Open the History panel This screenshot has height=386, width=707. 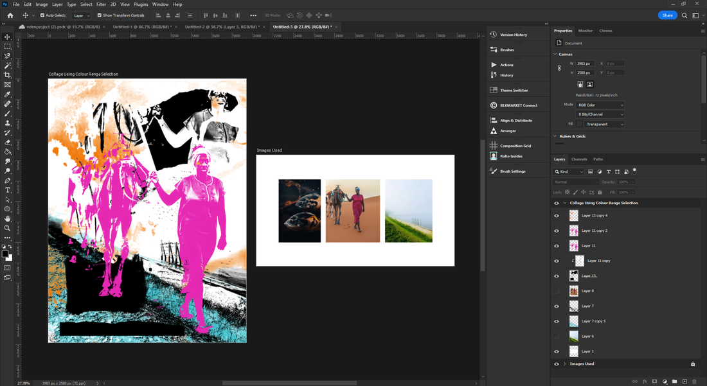(x=507, y=75)
